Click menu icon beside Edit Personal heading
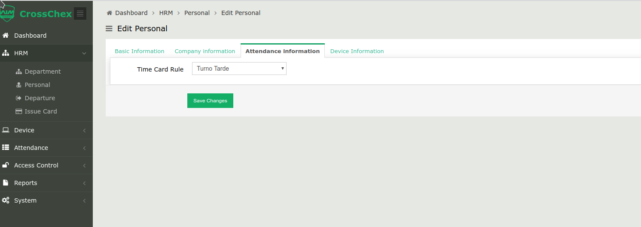The height and width of the screenshot is (227, 641). (109, 29)
